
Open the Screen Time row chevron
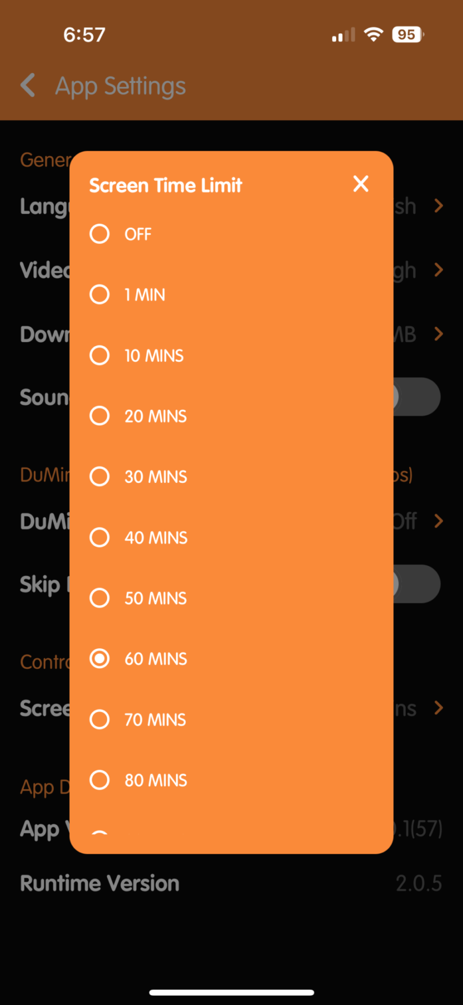click(x=438, y=708)
